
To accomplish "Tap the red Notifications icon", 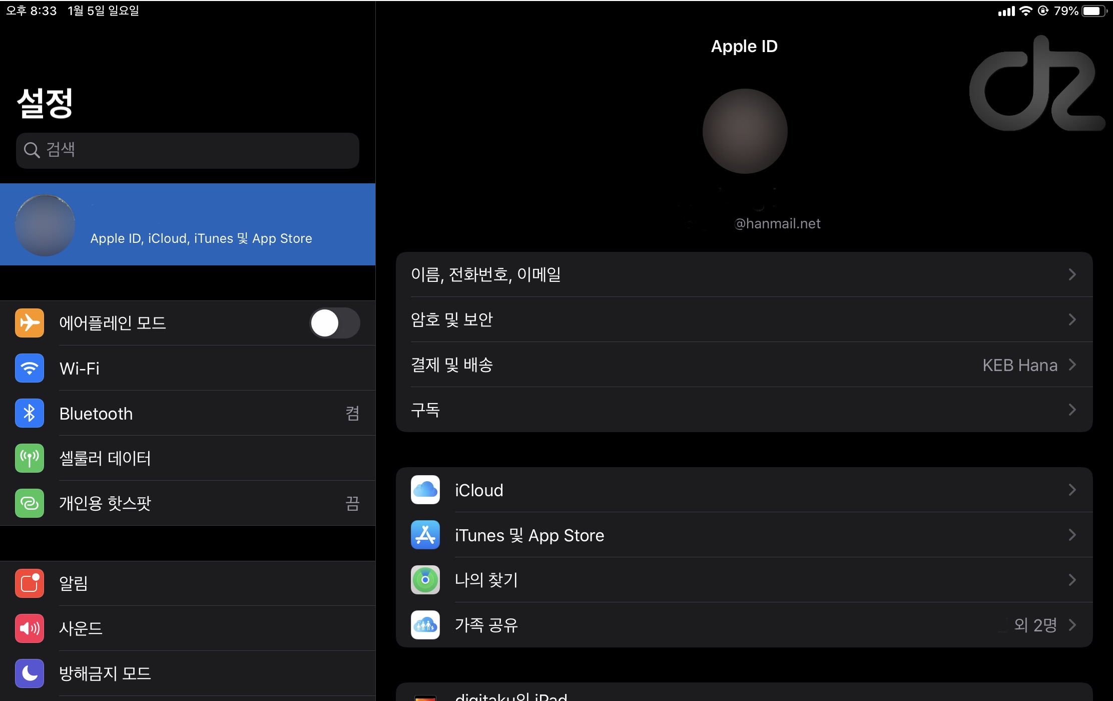I will point(30,583).
